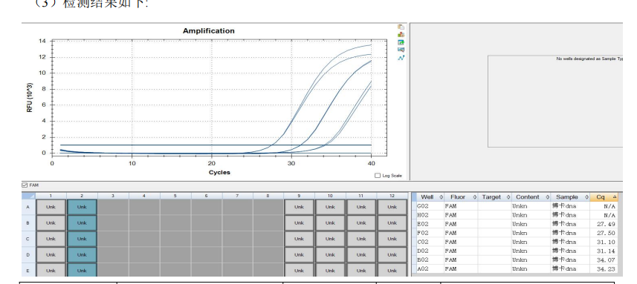Click the E02 well cell
The width and height of the screenshot is (637, 284).
(x=430, y=224)
